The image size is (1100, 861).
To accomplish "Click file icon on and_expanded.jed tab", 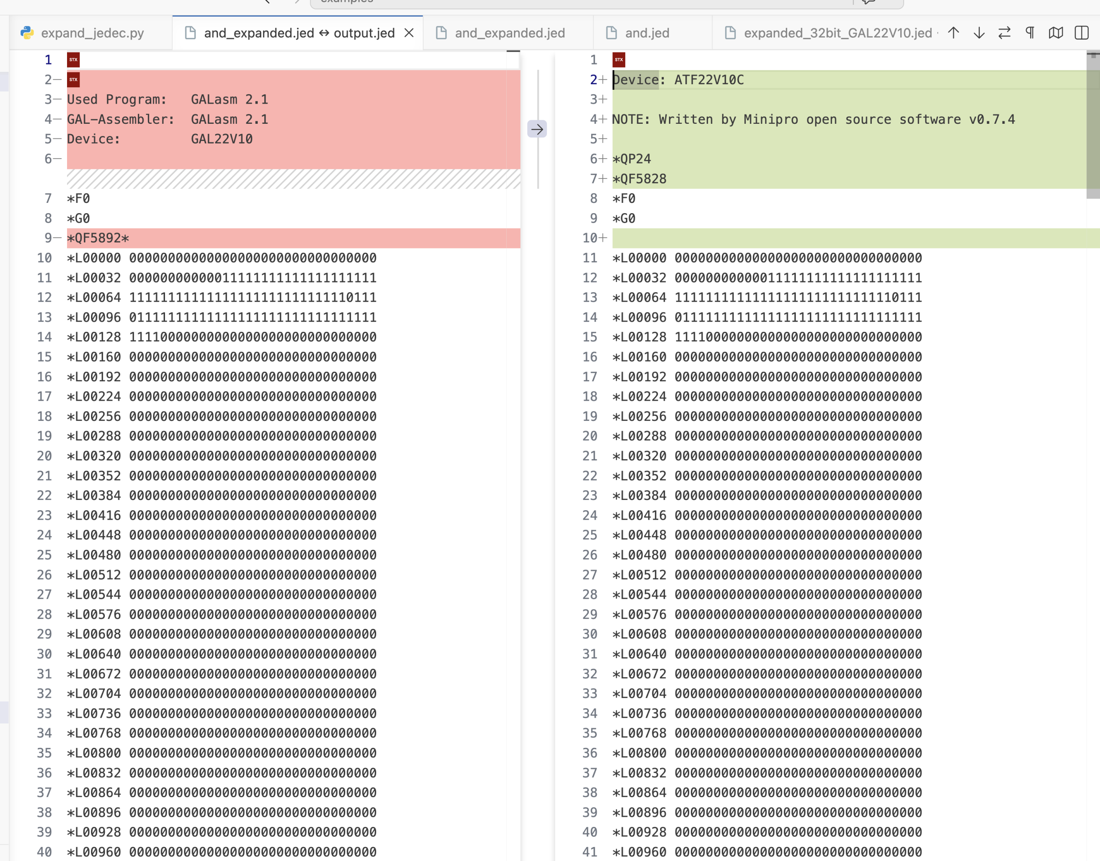I will pos(441,33).
